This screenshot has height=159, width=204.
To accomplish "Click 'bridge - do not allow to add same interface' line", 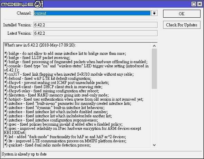I will [65, 53].
